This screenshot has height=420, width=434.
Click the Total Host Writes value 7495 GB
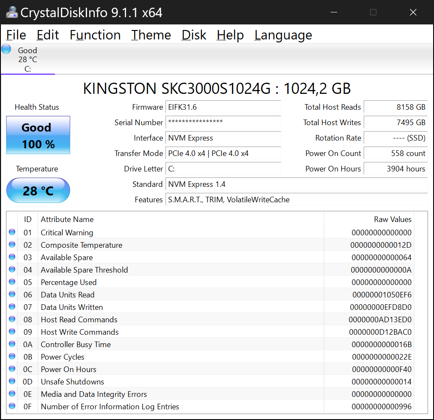point(395,123)
